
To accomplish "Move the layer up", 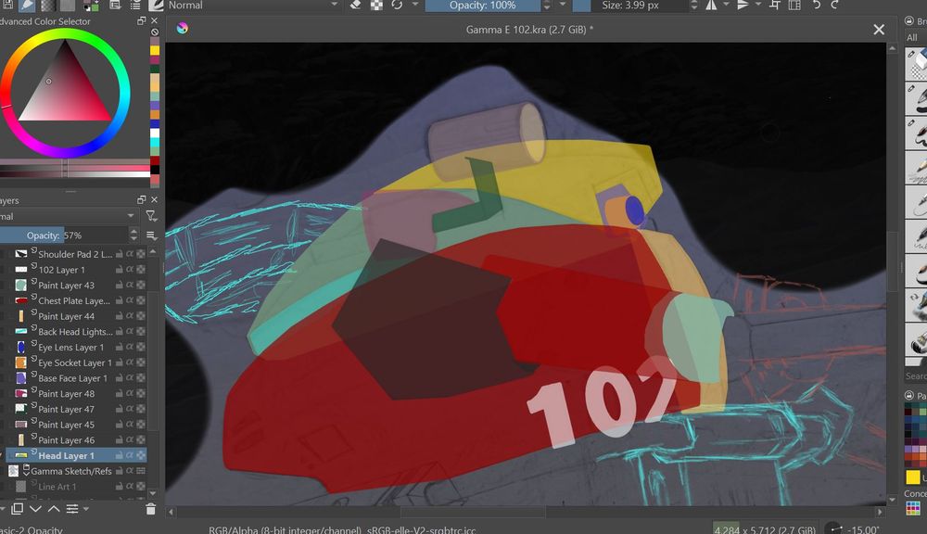I will (x=54, y=509).
